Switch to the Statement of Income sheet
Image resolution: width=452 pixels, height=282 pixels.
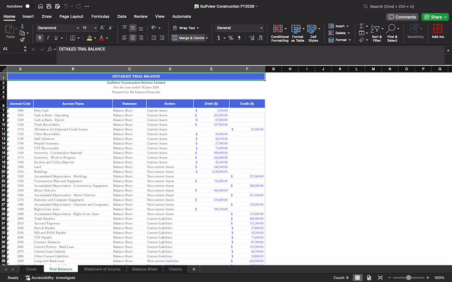102,269
